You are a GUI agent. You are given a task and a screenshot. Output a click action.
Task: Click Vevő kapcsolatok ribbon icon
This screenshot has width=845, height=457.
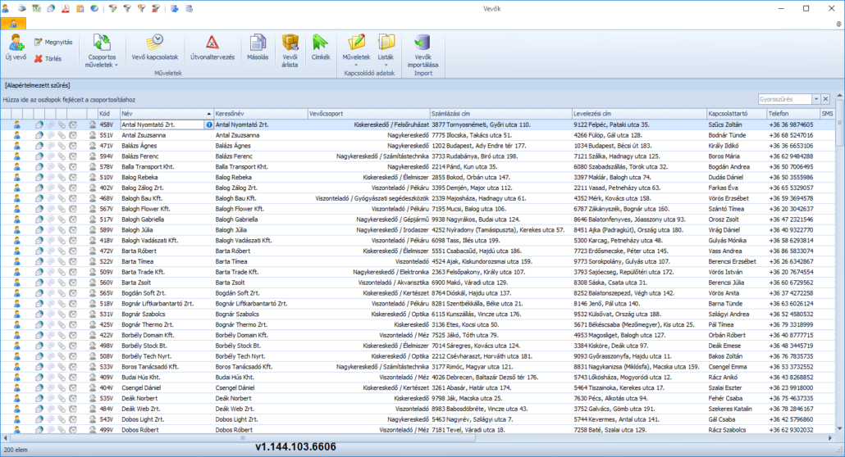[155, 48]
